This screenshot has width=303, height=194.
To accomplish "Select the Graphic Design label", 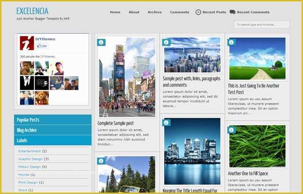I will point(30,159).
